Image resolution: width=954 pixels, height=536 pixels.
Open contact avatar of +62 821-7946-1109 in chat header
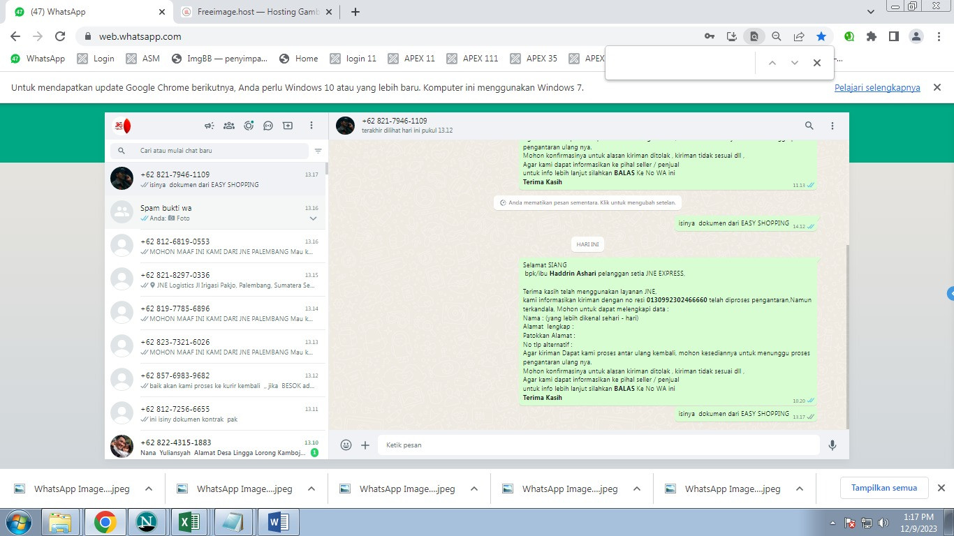345,126
